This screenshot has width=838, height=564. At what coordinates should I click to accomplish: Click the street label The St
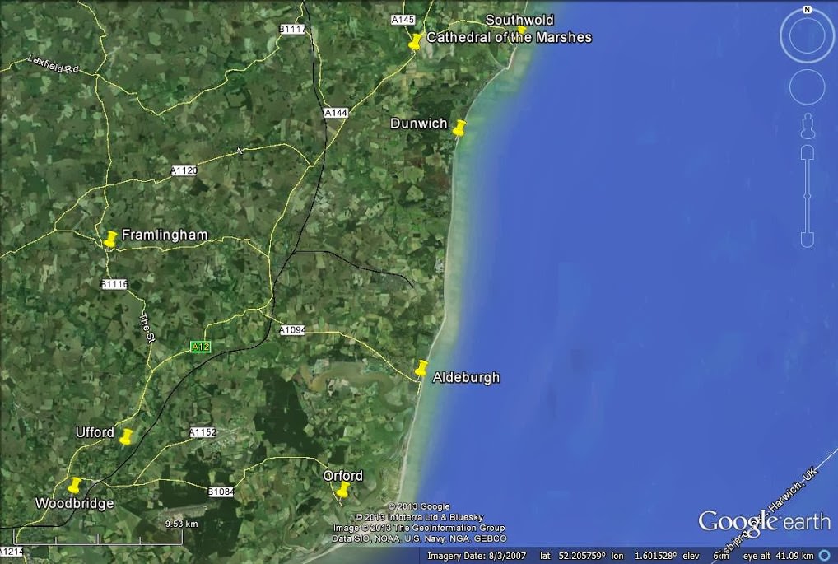click(x=147, y=327)
